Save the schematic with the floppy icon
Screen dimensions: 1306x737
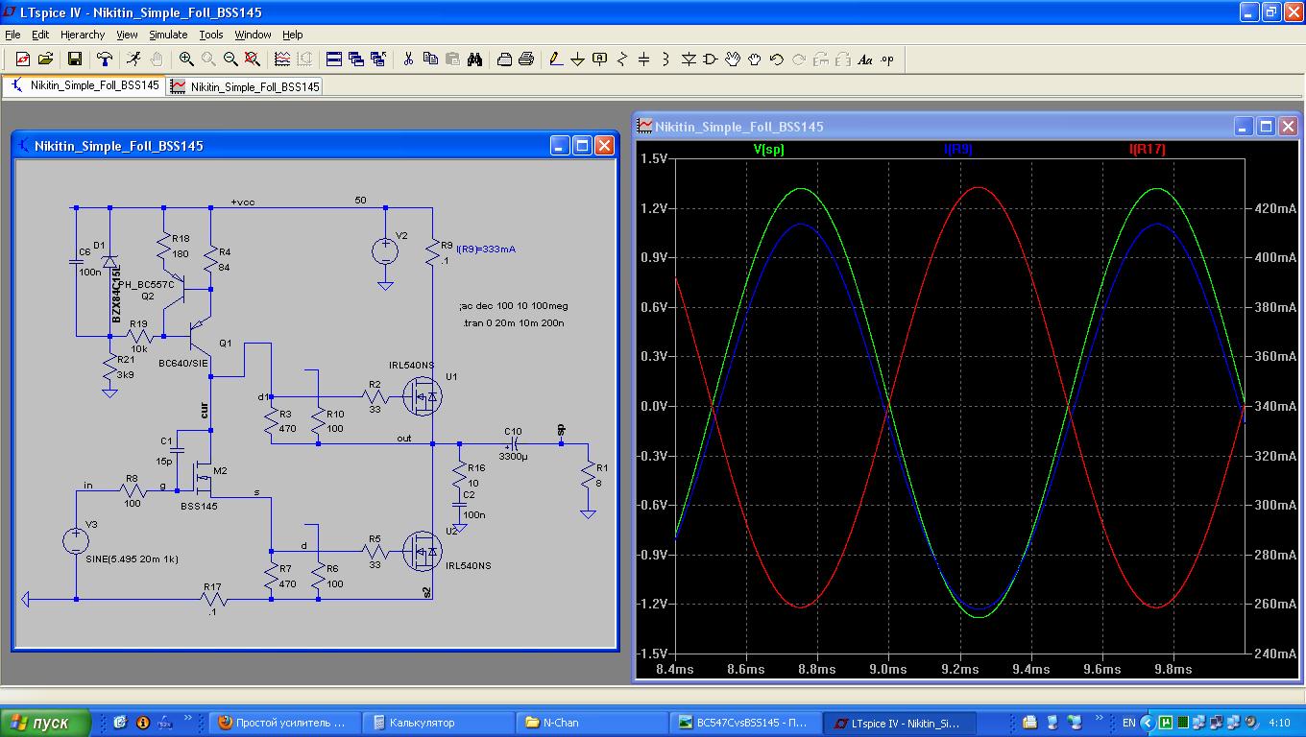coord(74,59)
